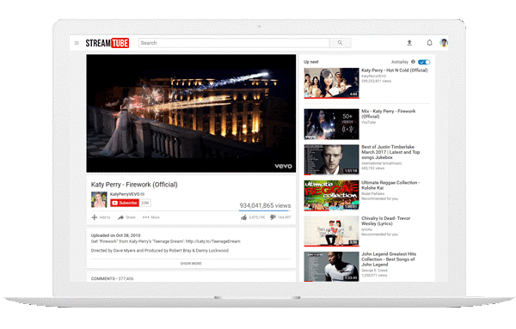Expand description with SHOW MORE

pyautogui.click(x=191, y=263)
